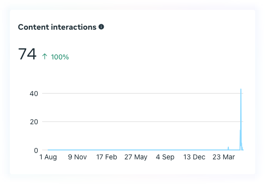The image size is (275, 194).
Task: Click the 40 horizontal gridline
Action: tap(142, 93)
